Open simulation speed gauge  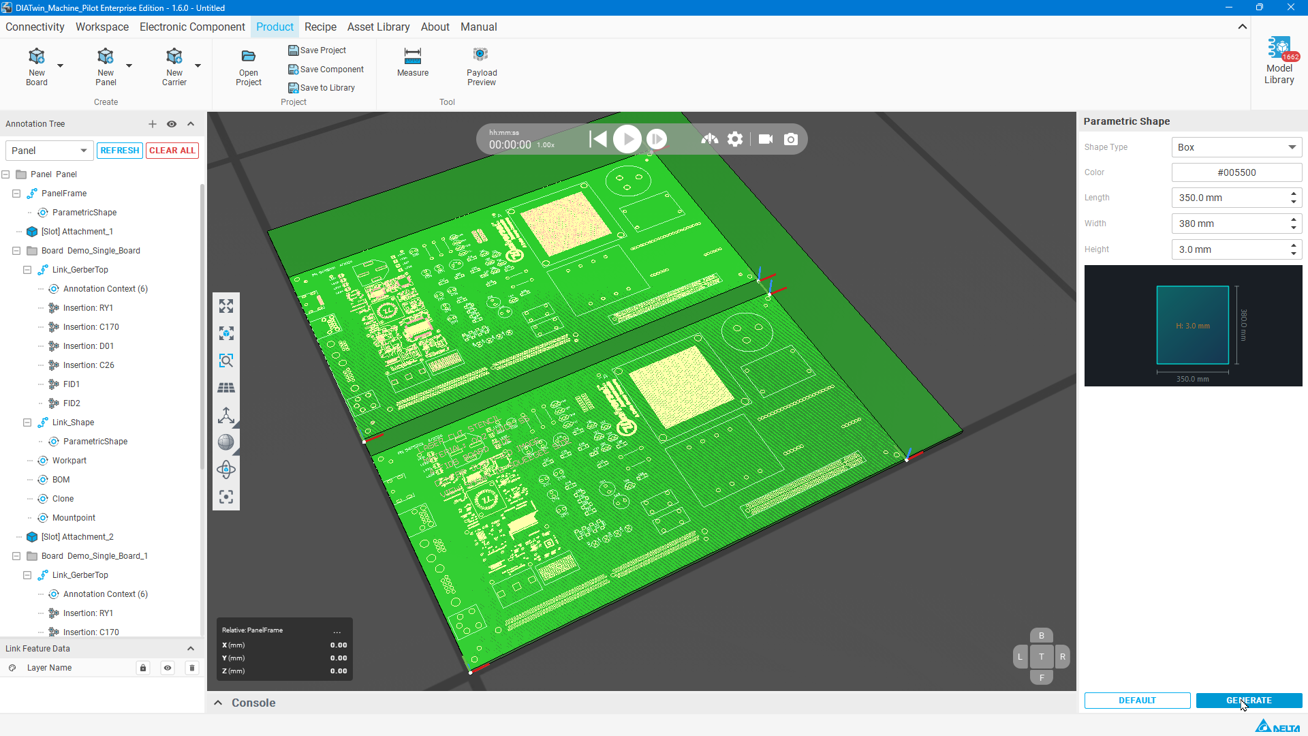709,139
